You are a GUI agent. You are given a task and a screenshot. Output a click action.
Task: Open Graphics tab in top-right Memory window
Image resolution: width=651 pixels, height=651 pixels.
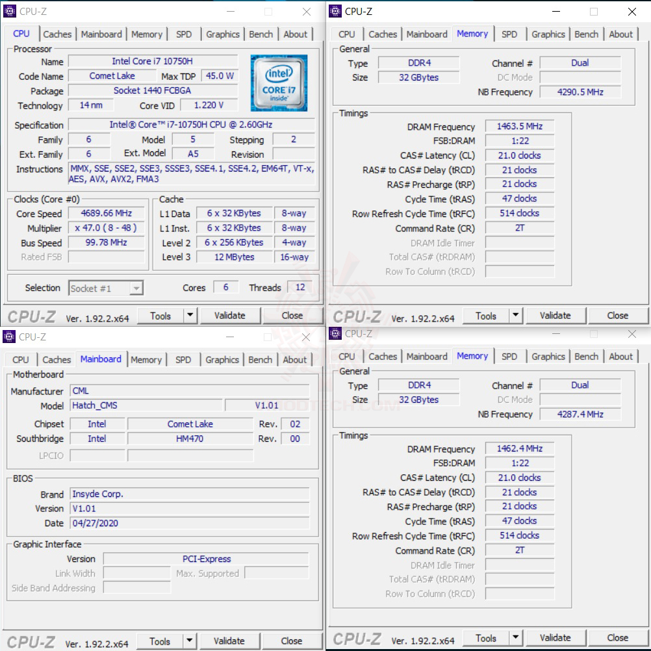point(548,34)
